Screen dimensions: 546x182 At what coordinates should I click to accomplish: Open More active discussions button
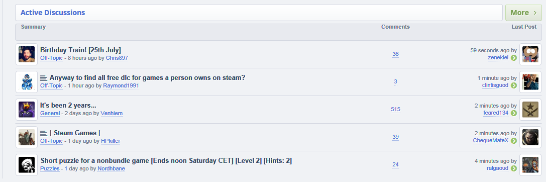coord(523,13)
